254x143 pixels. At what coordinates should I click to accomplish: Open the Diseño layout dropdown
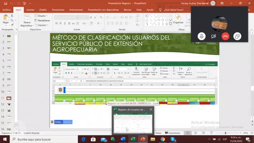[x=41, y=16]
